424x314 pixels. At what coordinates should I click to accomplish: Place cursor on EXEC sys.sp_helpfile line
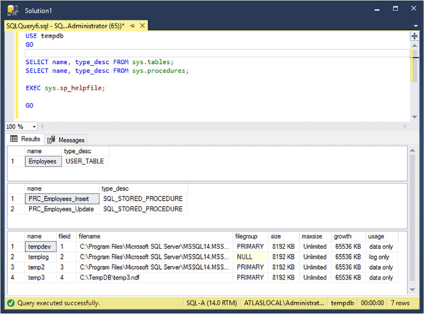point(64,88)
